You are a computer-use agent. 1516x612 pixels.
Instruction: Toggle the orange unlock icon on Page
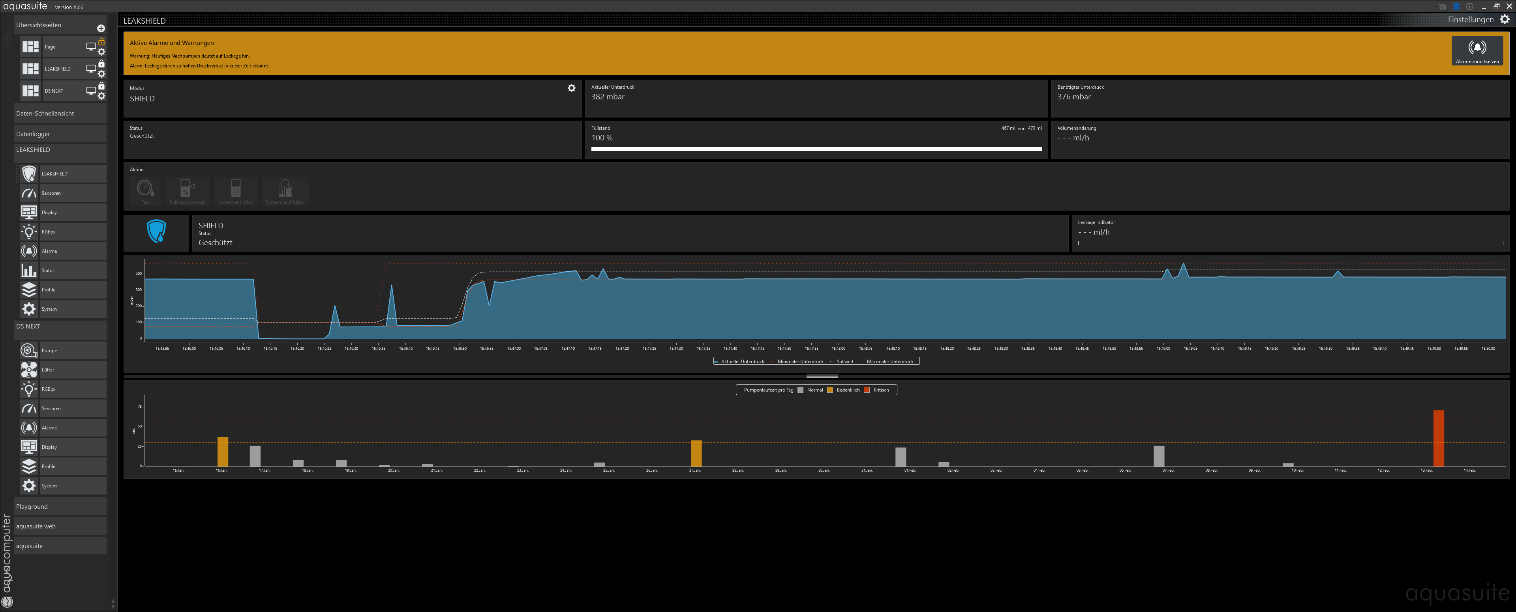[x=101, y=42]
